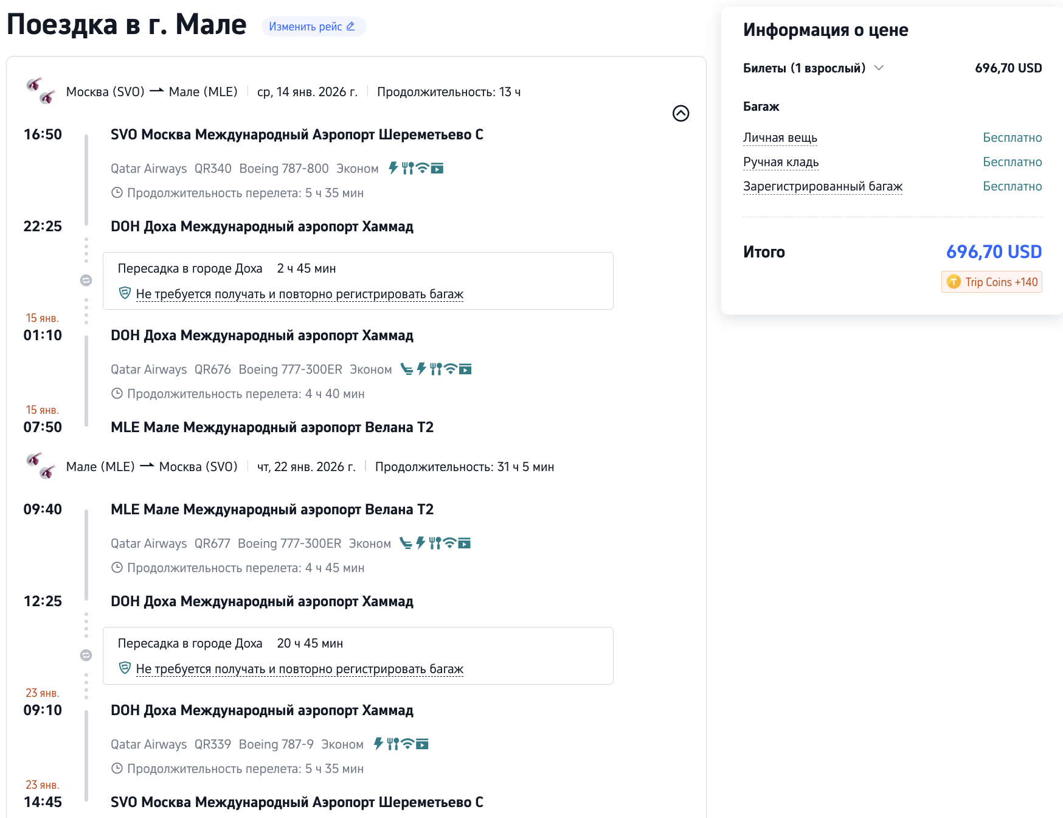Click the Trip Coins +140 badge
Image resolution: width=1063 pixels, height=818 pixels.
pos(992,282)
